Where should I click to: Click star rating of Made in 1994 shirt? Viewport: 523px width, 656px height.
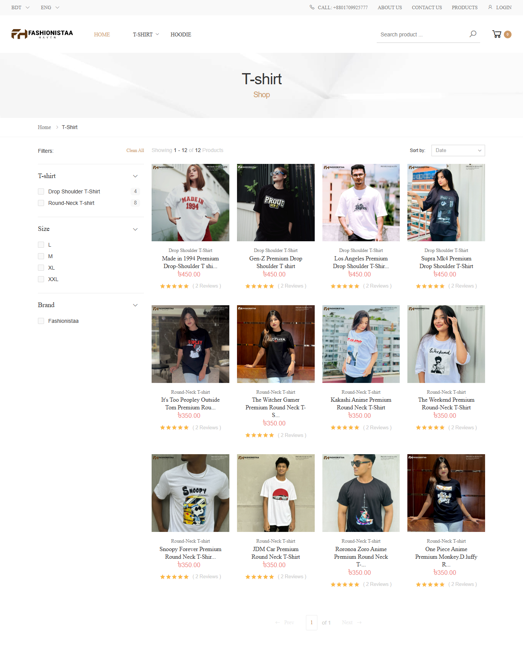pos(174,286)
